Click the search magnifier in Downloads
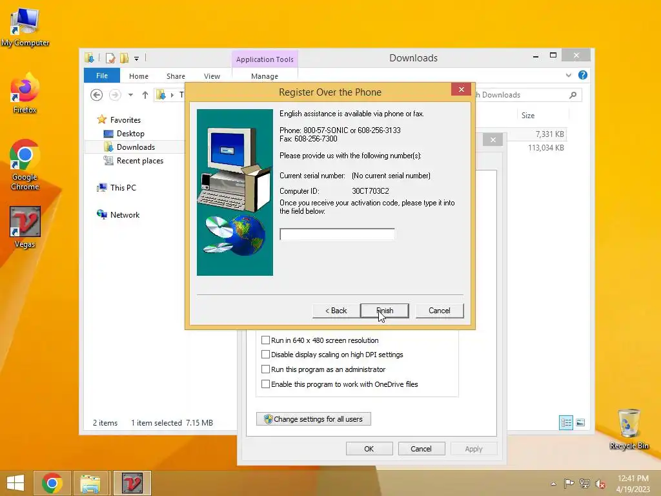This screenshot has width=661, height=496. [573, 95]
